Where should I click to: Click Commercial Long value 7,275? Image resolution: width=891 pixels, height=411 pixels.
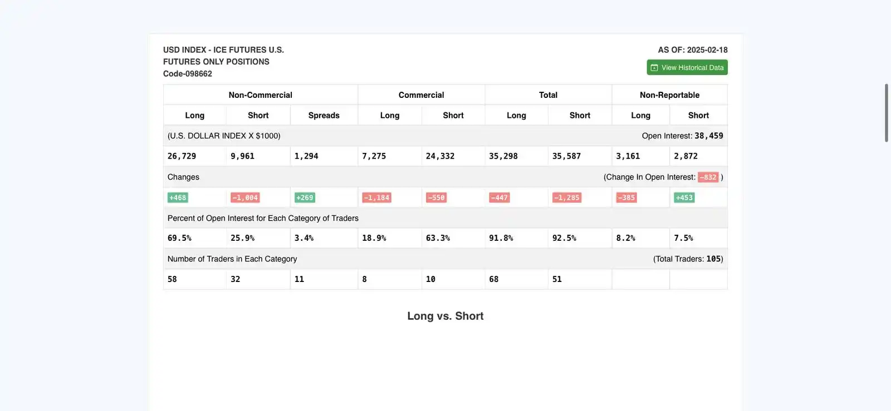coord(374,156)
